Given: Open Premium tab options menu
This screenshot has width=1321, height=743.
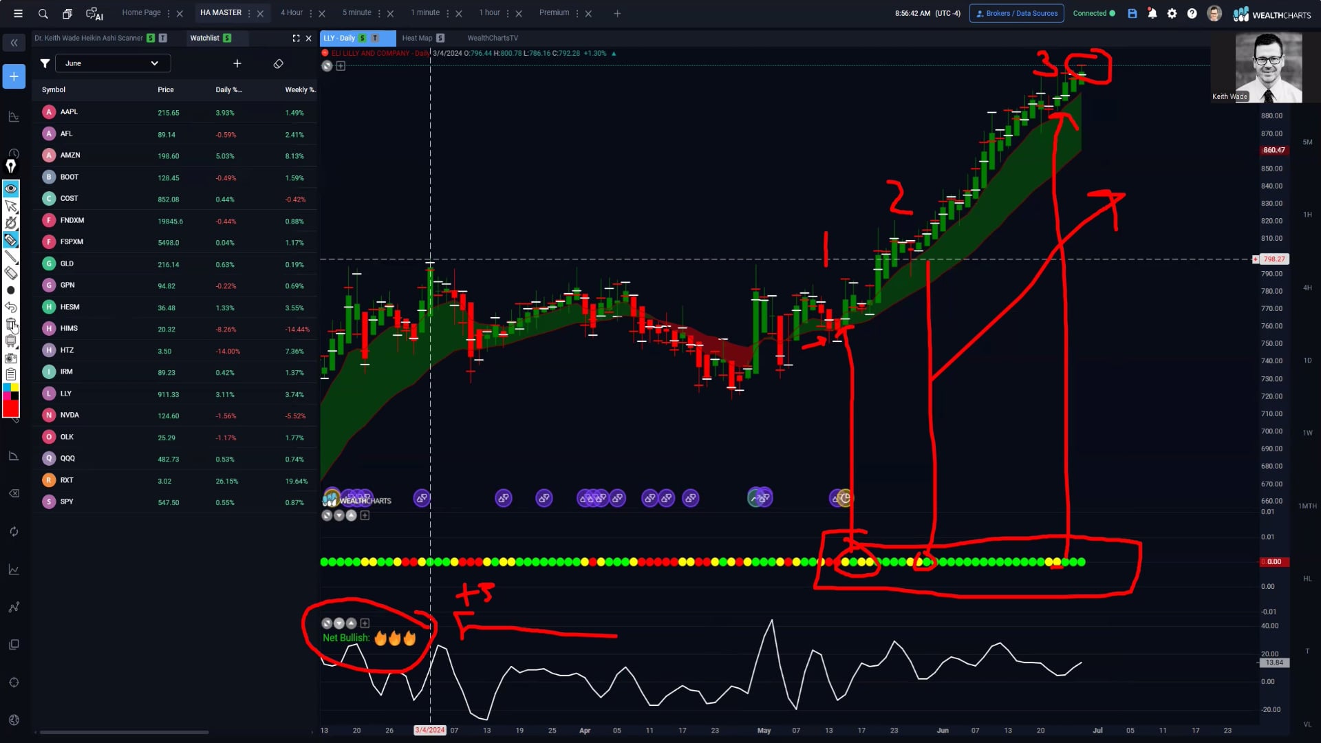Looking at the screenshot, I should 577,13.
